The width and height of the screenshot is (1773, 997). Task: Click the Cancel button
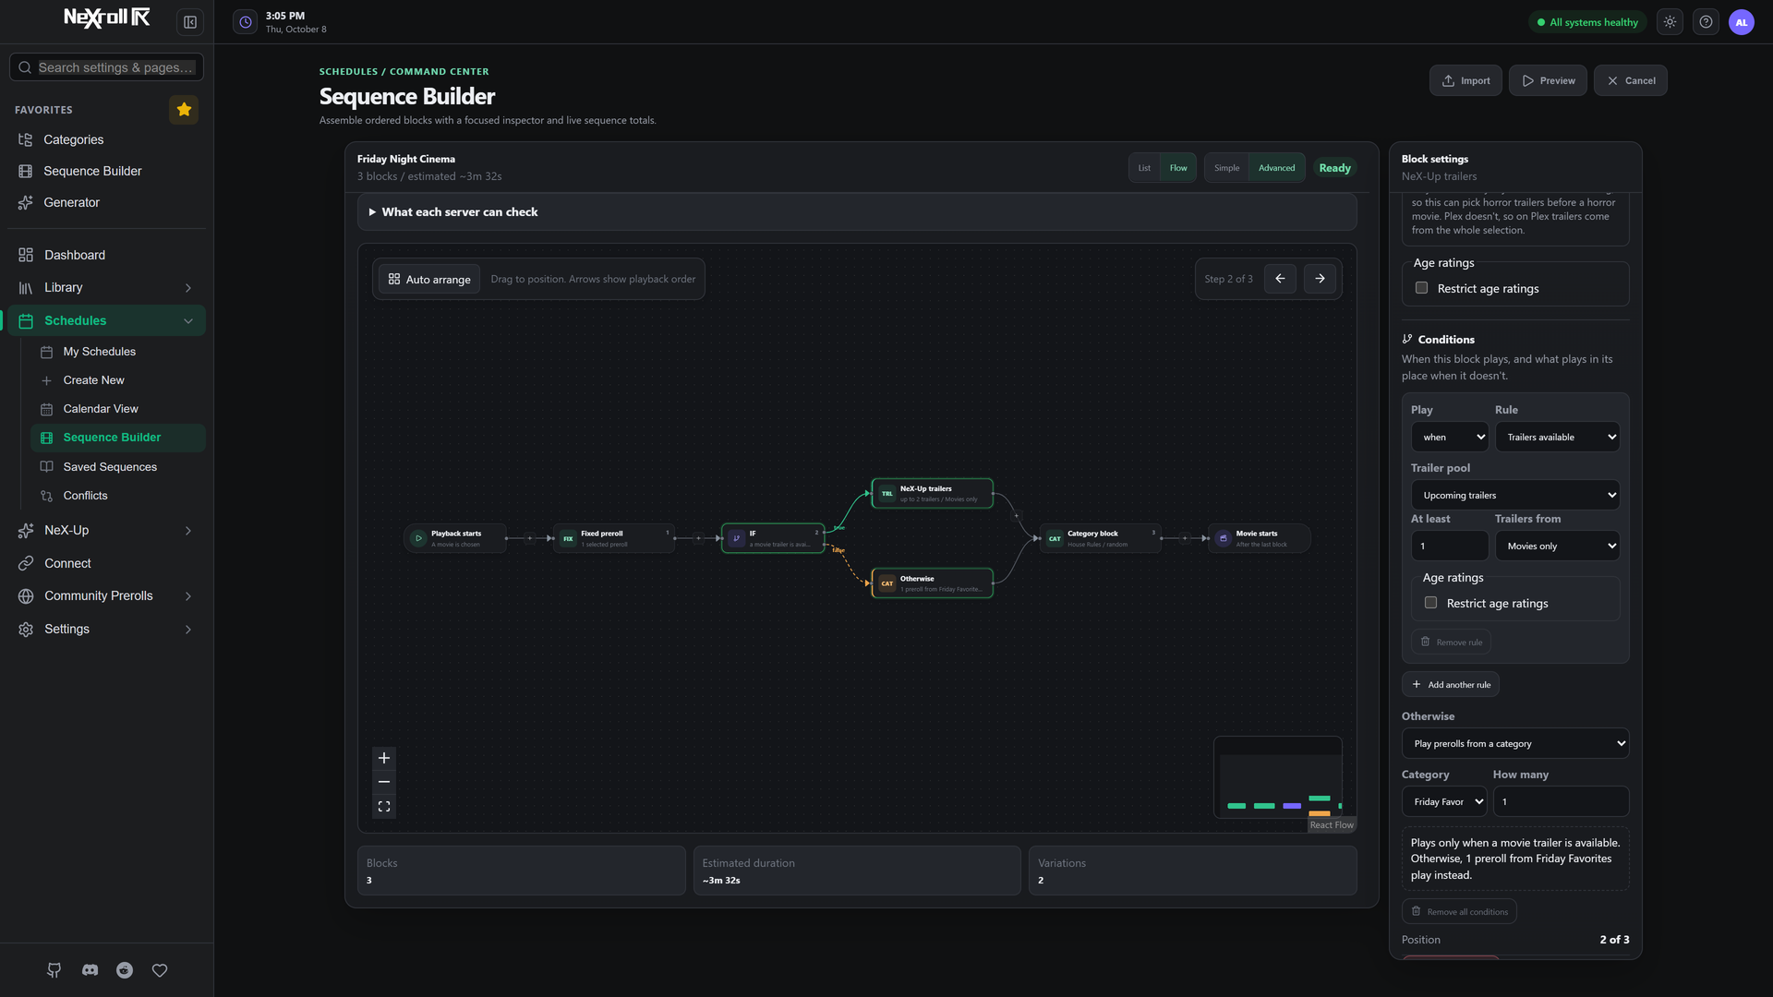point(1631,80)
